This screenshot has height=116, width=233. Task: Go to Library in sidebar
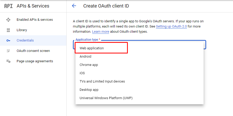pos(22,30)
